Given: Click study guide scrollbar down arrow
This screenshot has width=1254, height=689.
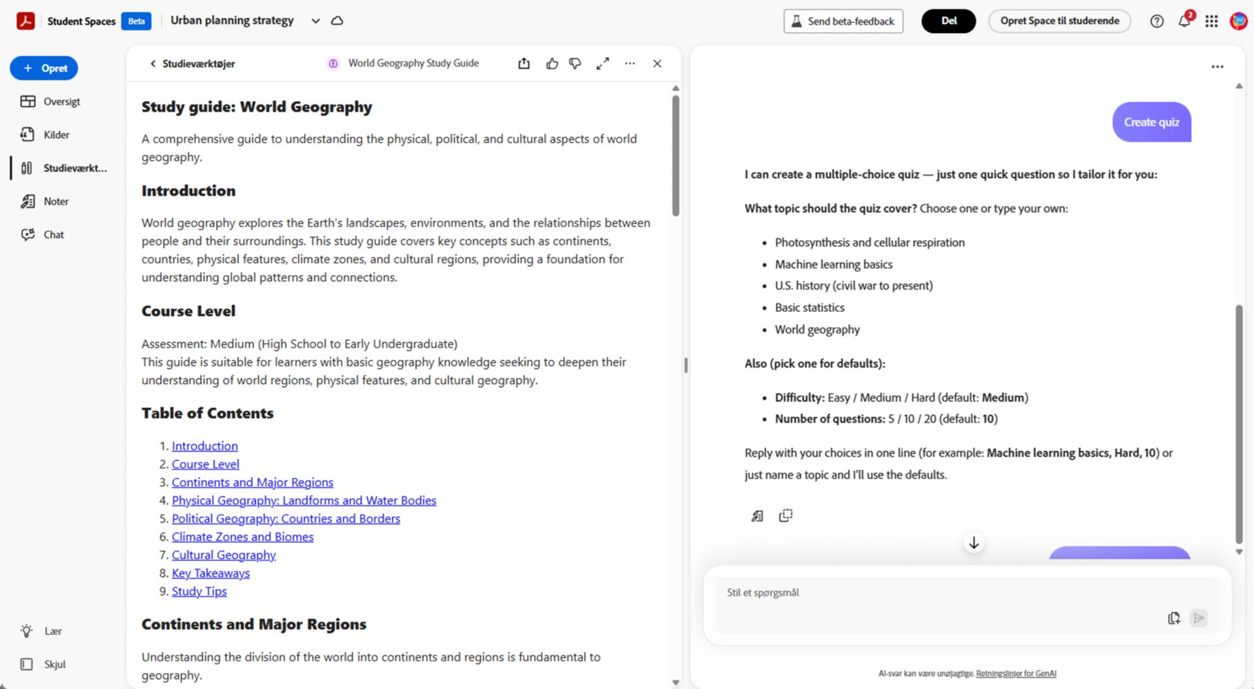Looking at the screenshot, I should pyautogui.click(x=676, y=682).
